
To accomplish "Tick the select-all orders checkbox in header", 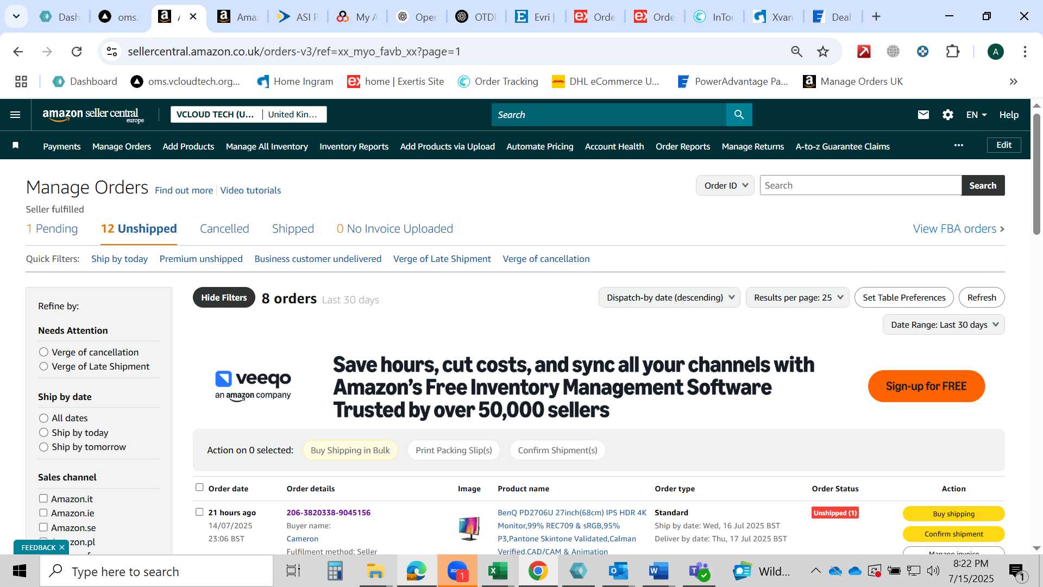I will click(199, 488).
